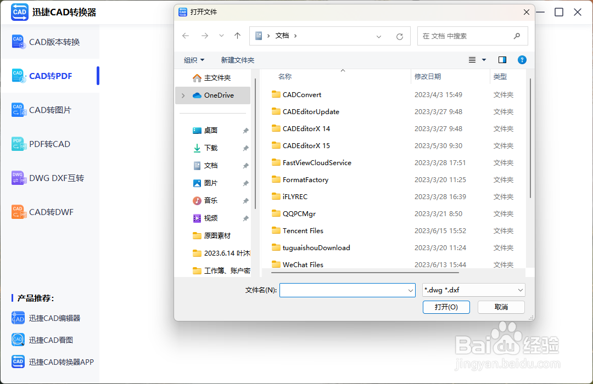Click the 在 文档 中搜索 search box
The image size is (593, 384).
[472, 36]
